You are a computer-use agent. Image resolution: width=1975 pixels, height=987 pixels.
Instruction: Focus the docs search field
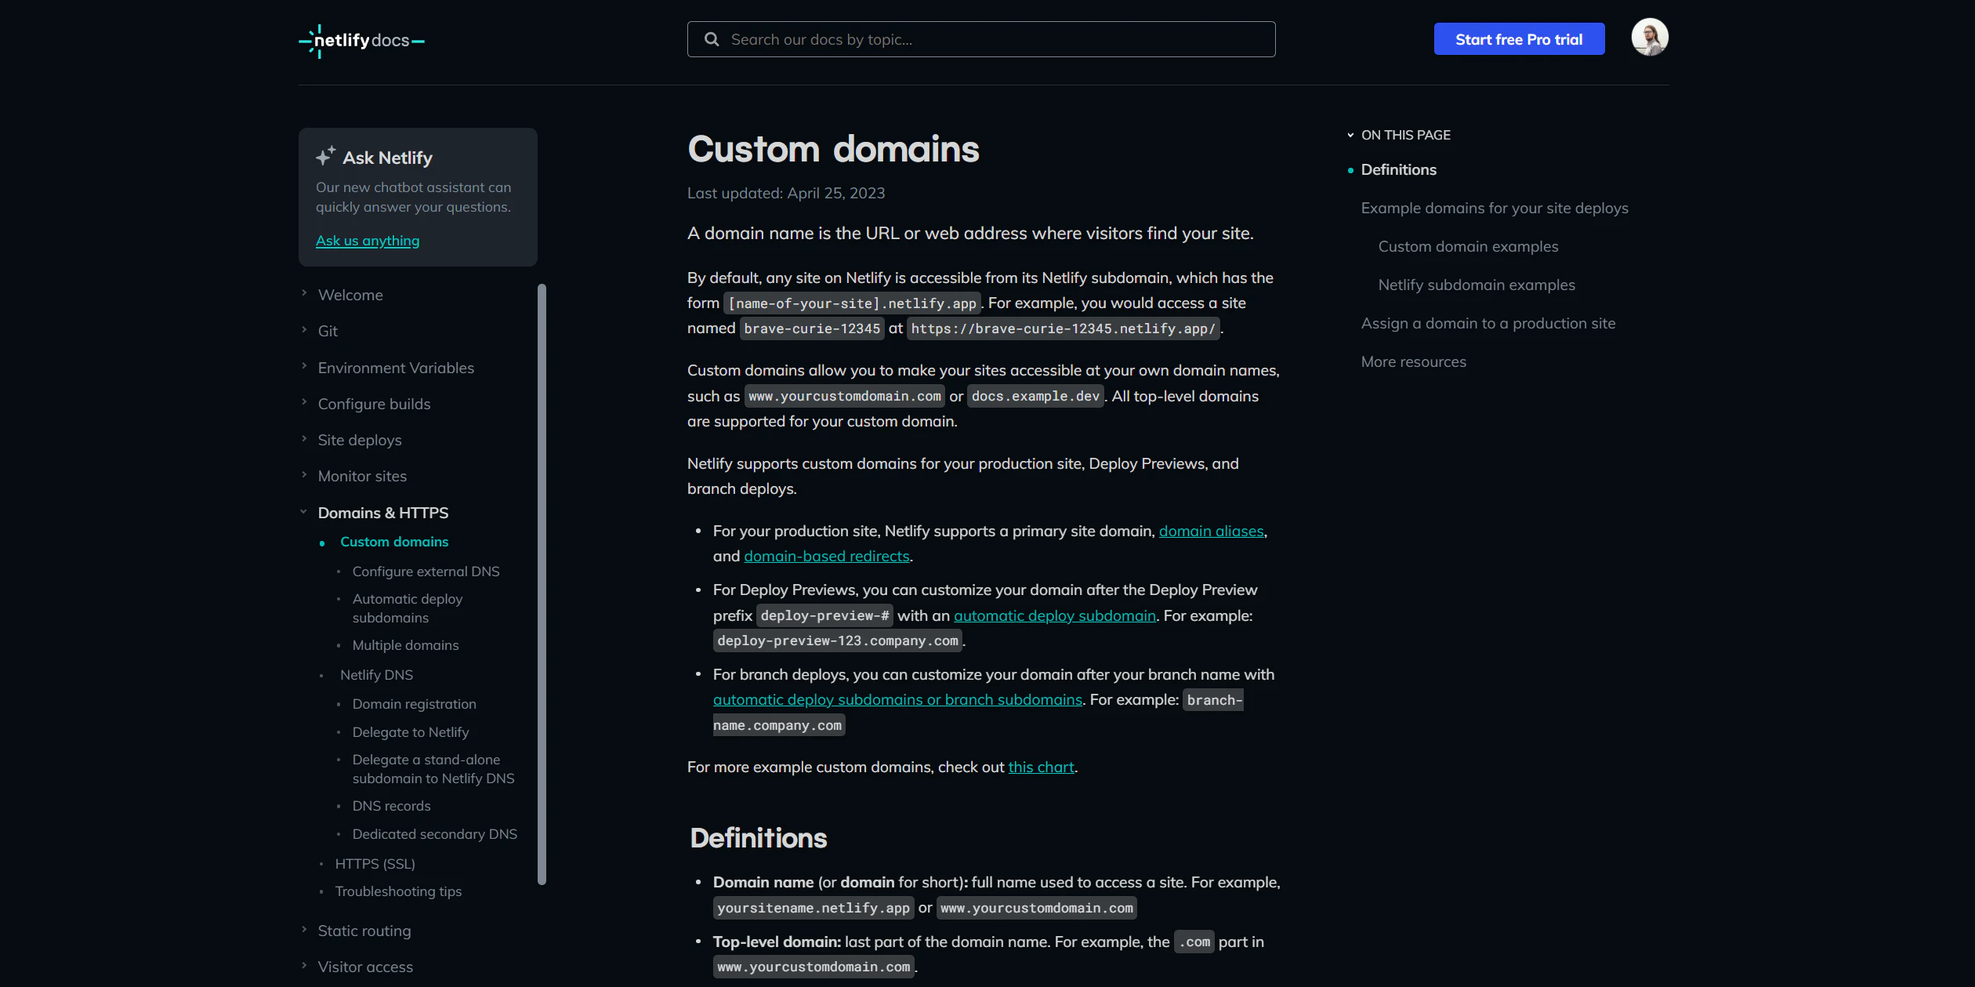pyautogui.click(x=981, y=39)
